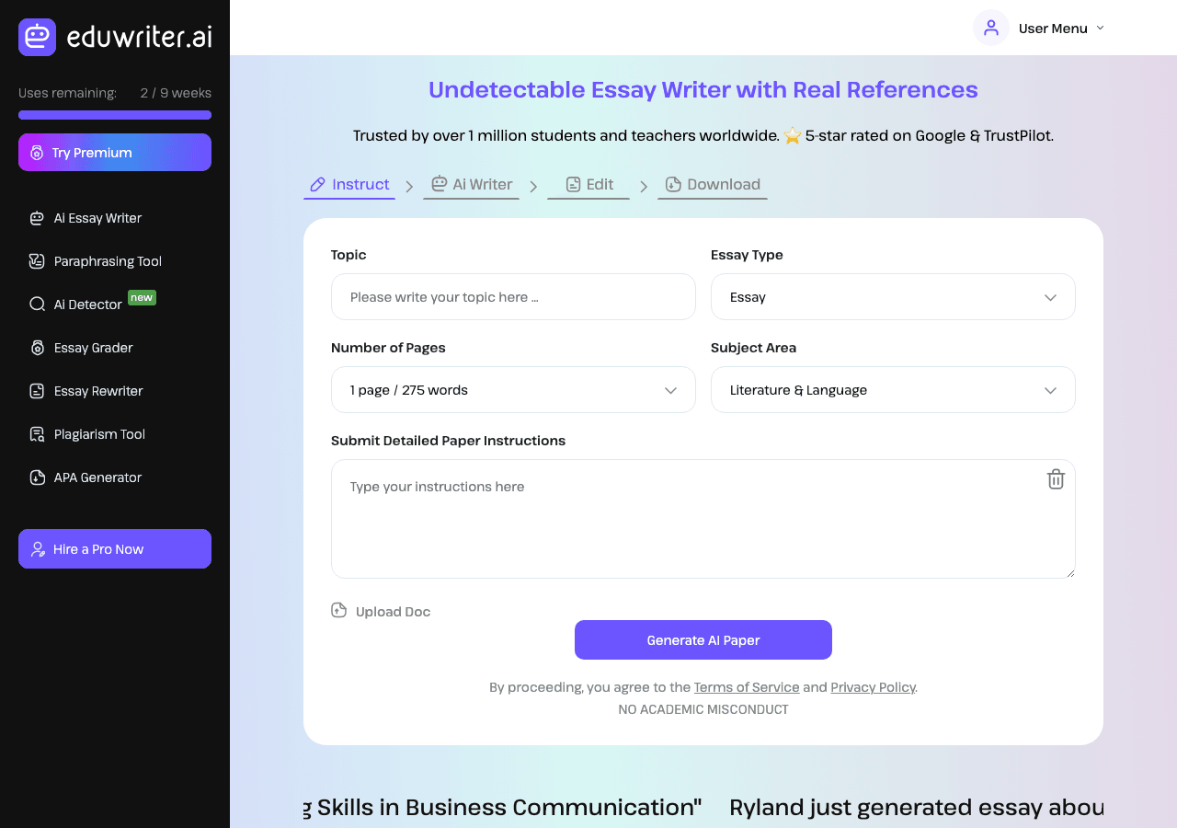This screenshot has width=1177, height=828.
Task: Click the star emoji in tagline
Action: click(x=793, y=135)
